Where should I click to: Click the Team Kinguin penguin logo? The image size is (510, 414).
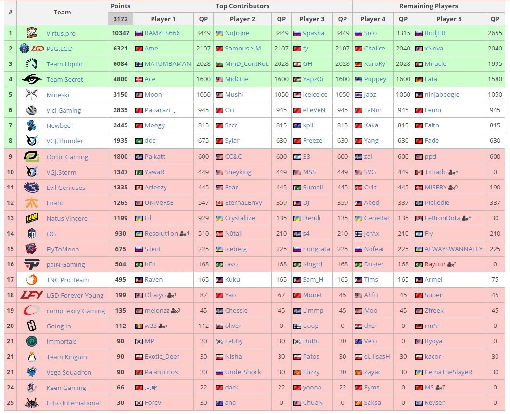point(32,357)
